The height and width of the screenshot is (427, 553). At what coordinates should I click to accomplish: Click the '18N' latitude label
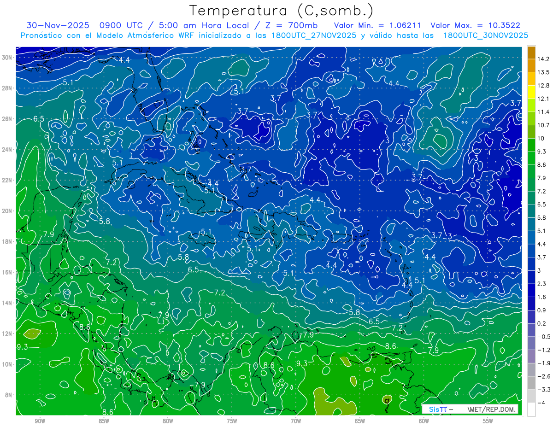click(6, 241)
